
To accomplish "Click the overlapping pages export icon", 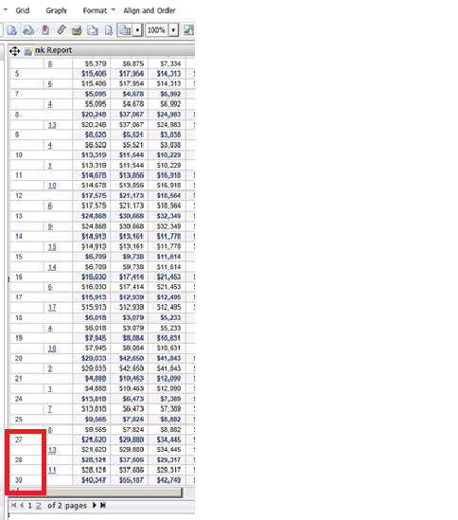I will pyautogui.click(x=93, y=30).
